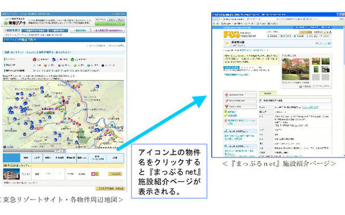Toggle the red cube property type checkbox
The width and height of the screenshot is (345, 215).
pos(39,60)
